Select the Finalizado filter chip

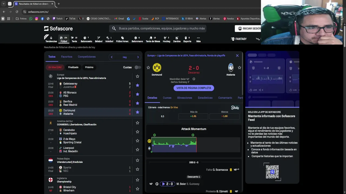click(x=73, y=67)
